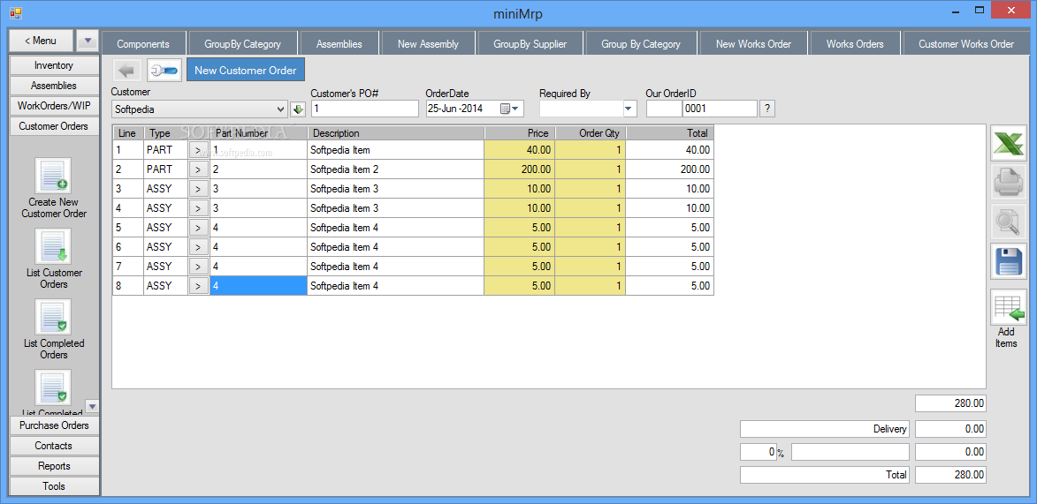Click the Price cell showing 40.00
This screenshot has height=504, width=1037.
tap(520, 151)
